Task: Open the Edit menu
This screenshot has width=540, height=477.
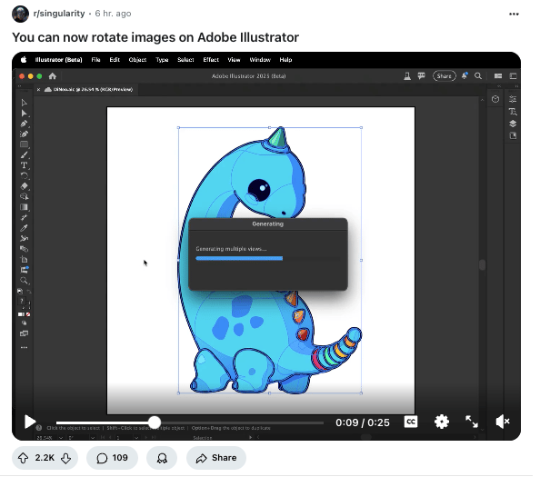Action: (x=115, y=60)
